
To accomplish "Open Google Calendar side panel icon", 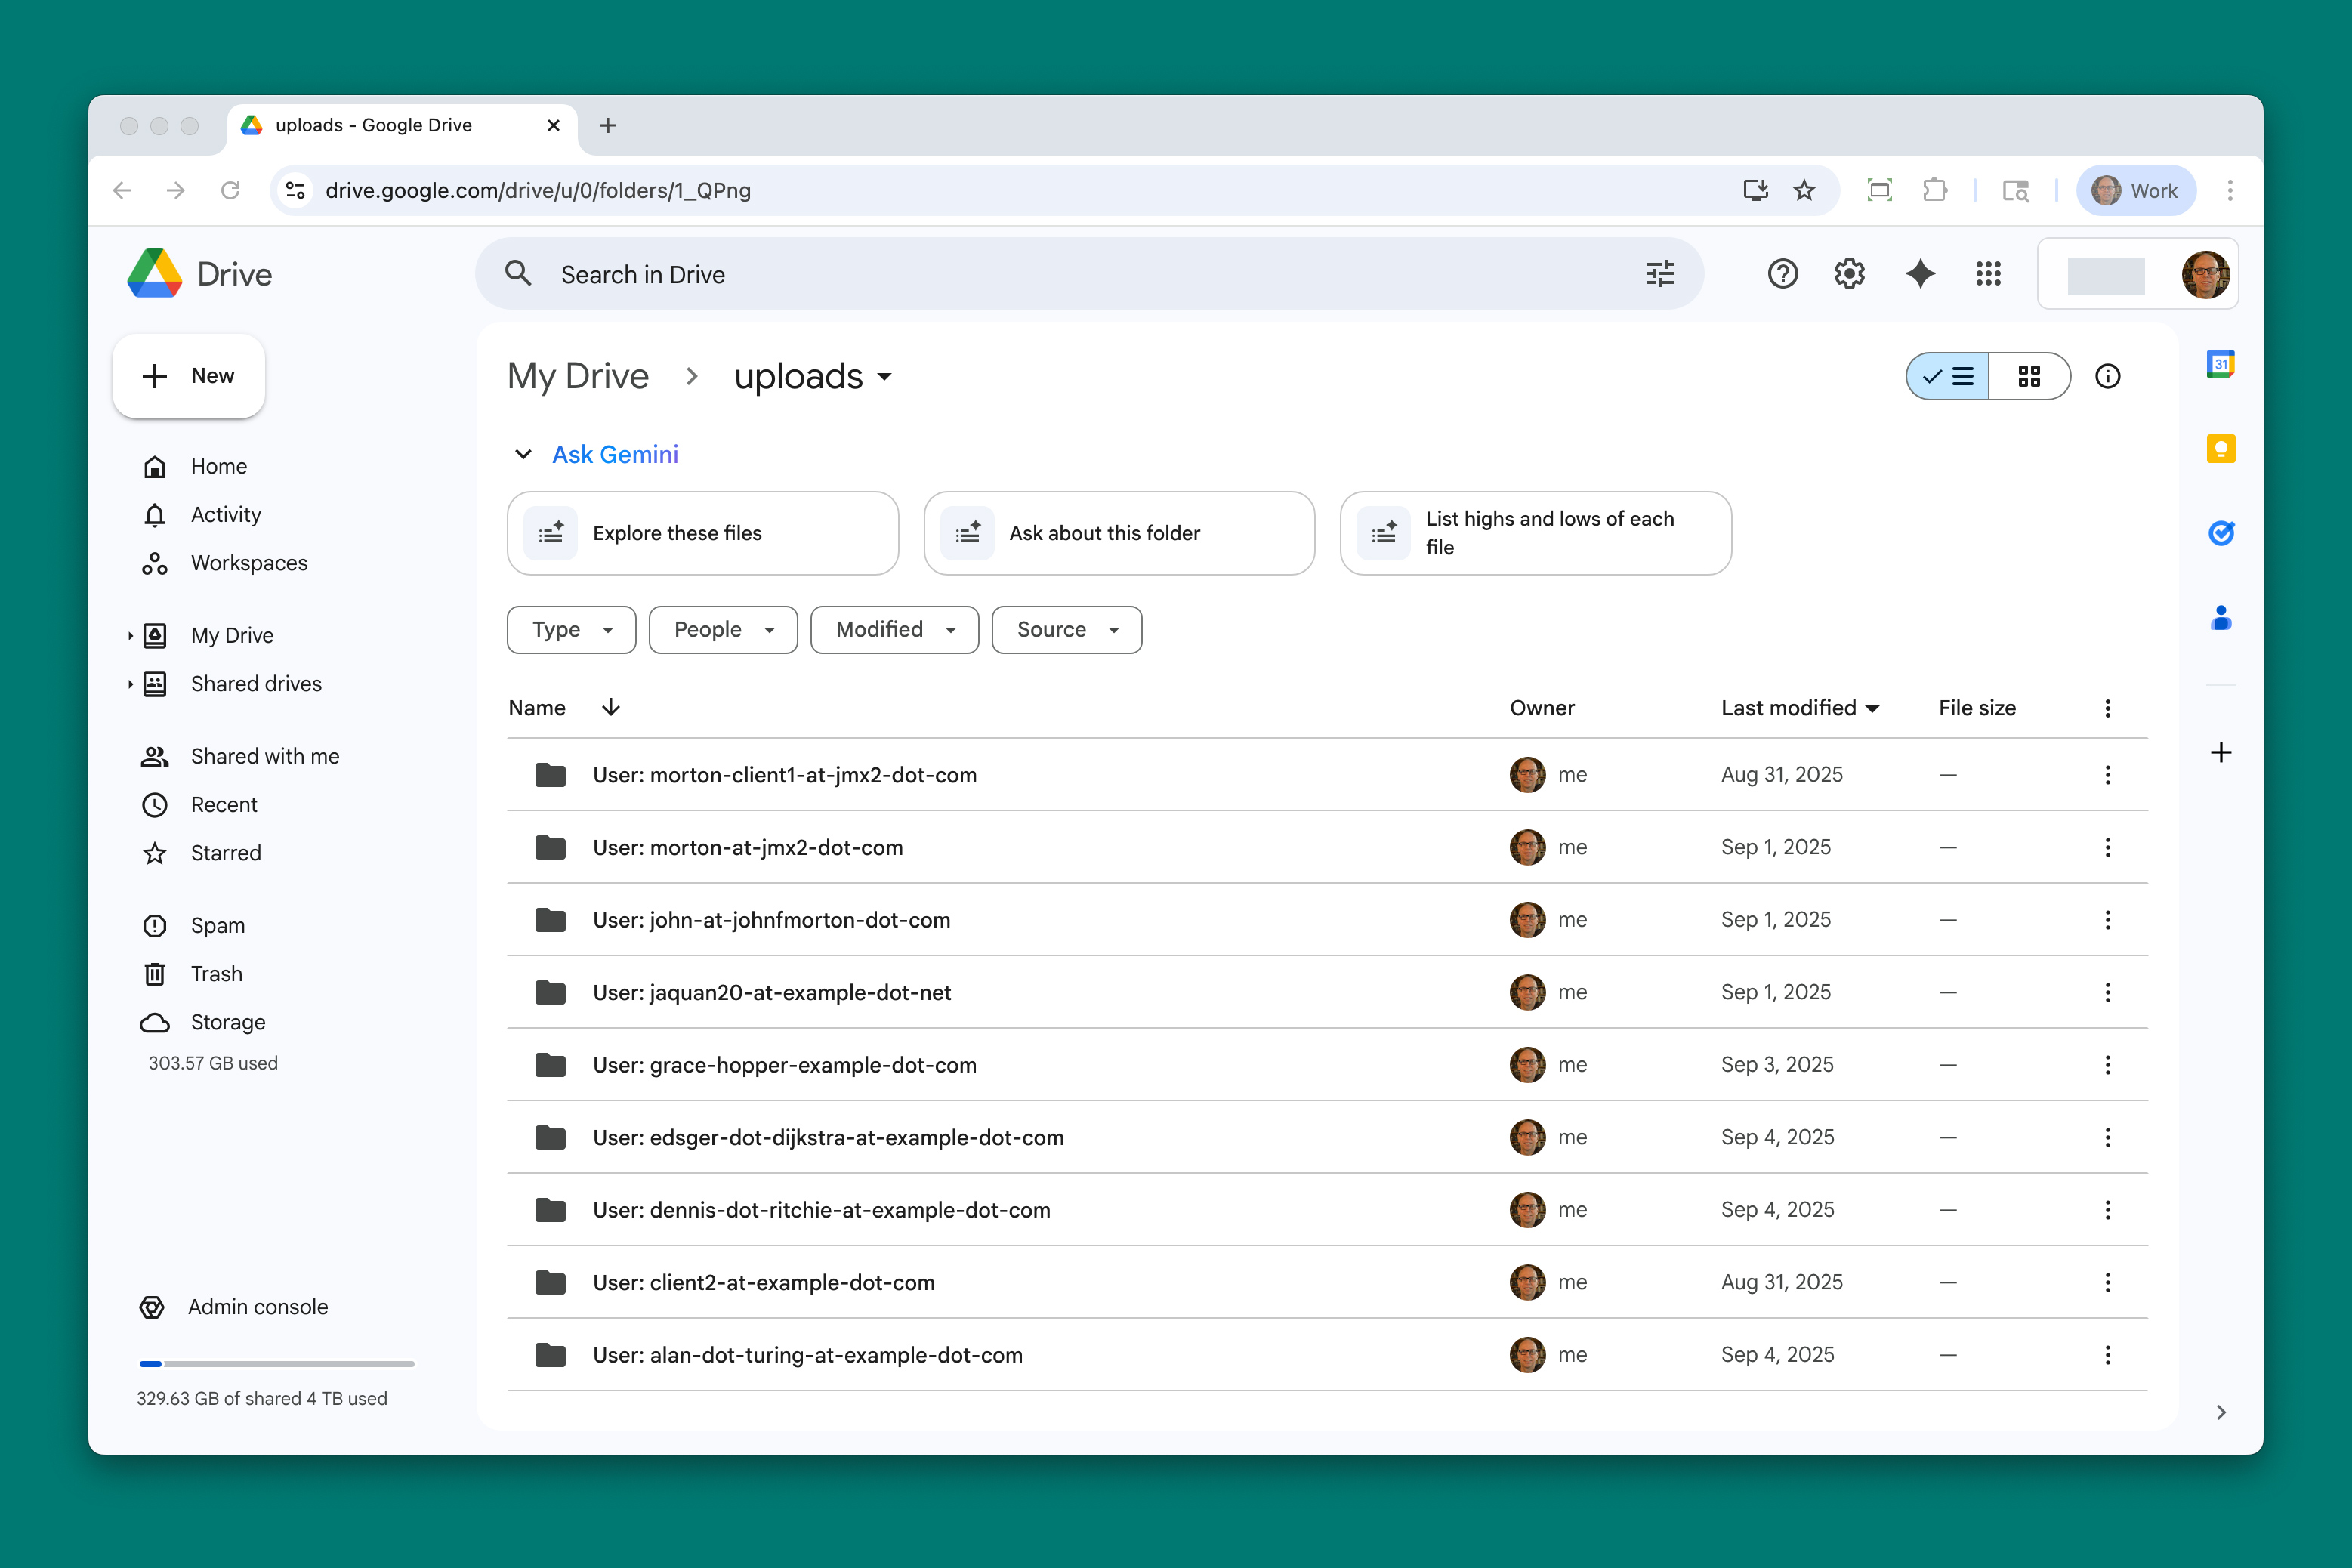I will [2220, 364].
